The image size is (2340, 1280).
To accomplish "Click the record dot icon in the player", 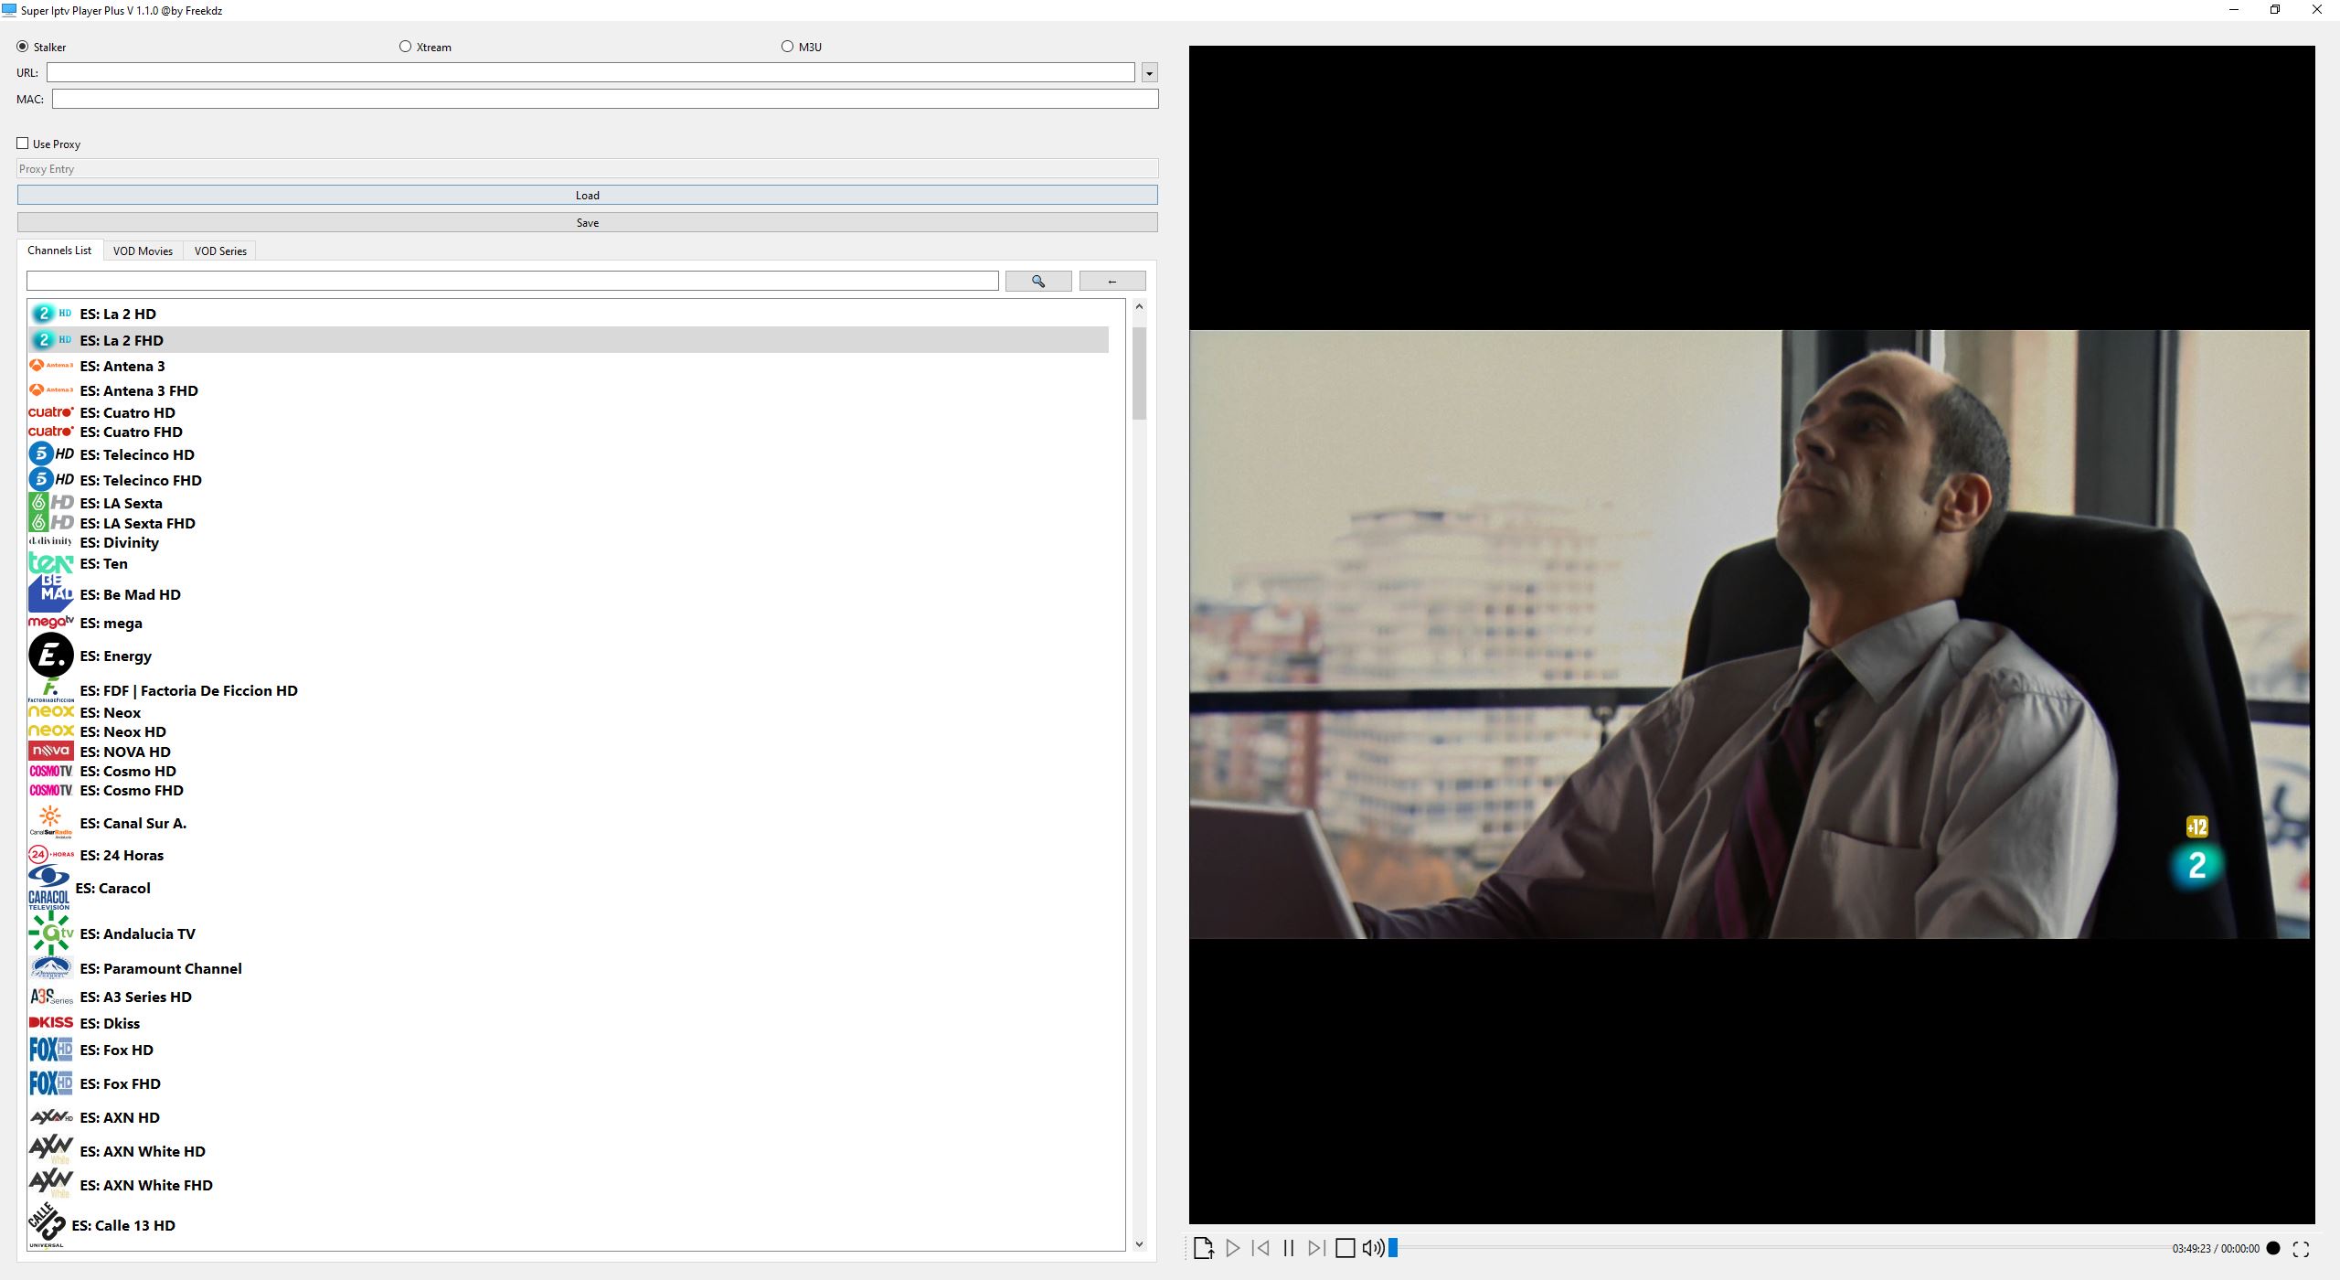I will click(x=2273, y=1248).
